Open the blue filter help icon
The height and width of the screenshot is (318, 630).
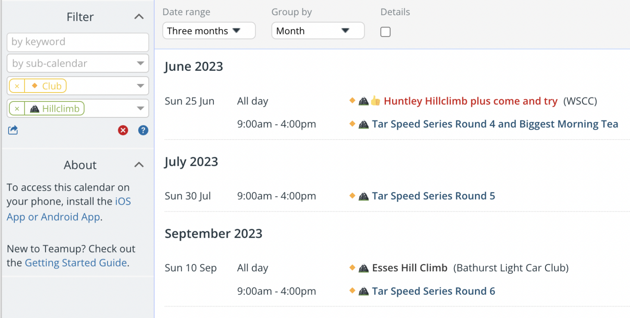coord(143,131)
